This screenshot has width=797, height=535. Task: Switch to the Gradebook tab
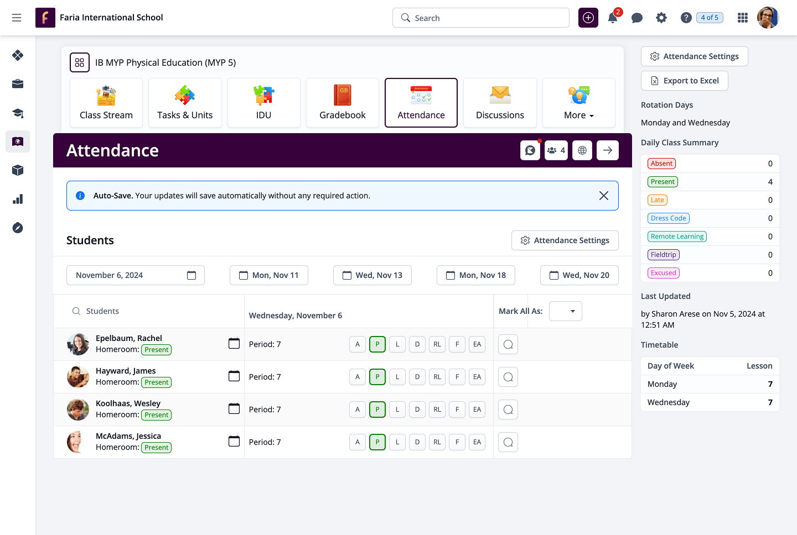pos(343,103)
